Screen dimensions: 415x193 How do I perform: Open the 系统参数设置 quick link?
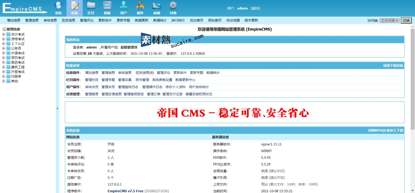[x=162, y=80]
